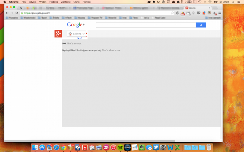Image resolution: width=244 pixels, height=152 pixels.
Task: Open App Store from the Dock
Action: [x=42, y=148]
